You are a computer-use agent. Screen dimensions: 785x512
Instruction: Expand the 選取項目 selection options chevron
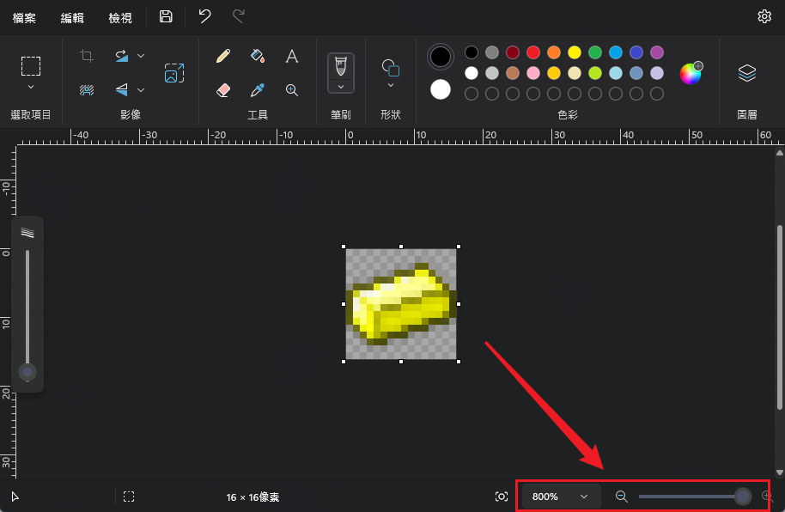click(x=31, y=87)
